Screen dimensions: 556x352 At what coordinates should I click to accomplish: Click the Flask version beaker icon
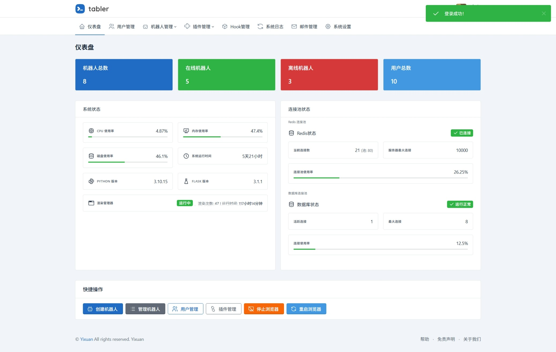click(186, 181)
